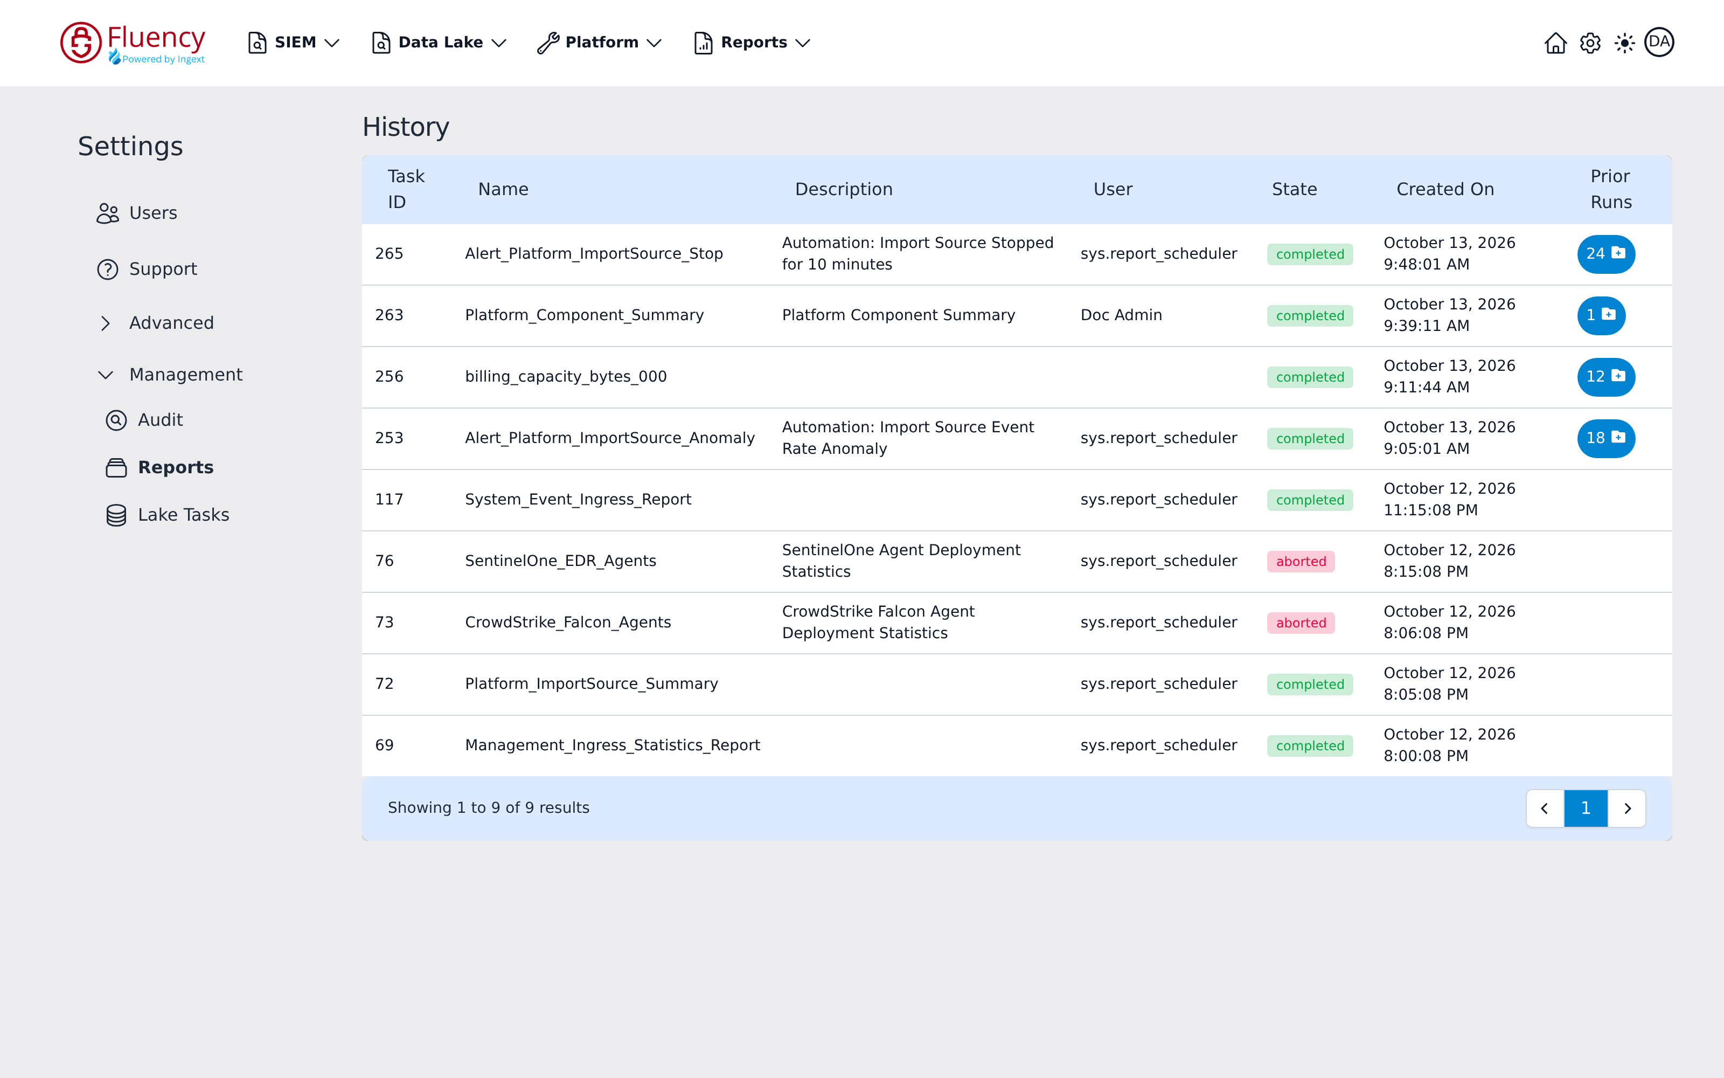Image resolution: width=1724 pixels, height=1078 pixels.
Task: Open 24 prior runs for task 265
Action: (x=1605, y=254)
